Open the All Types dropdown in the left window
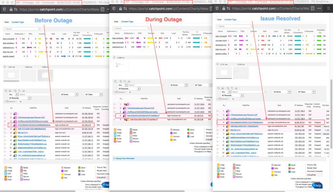333x192 pixels. tap(93, 95)
